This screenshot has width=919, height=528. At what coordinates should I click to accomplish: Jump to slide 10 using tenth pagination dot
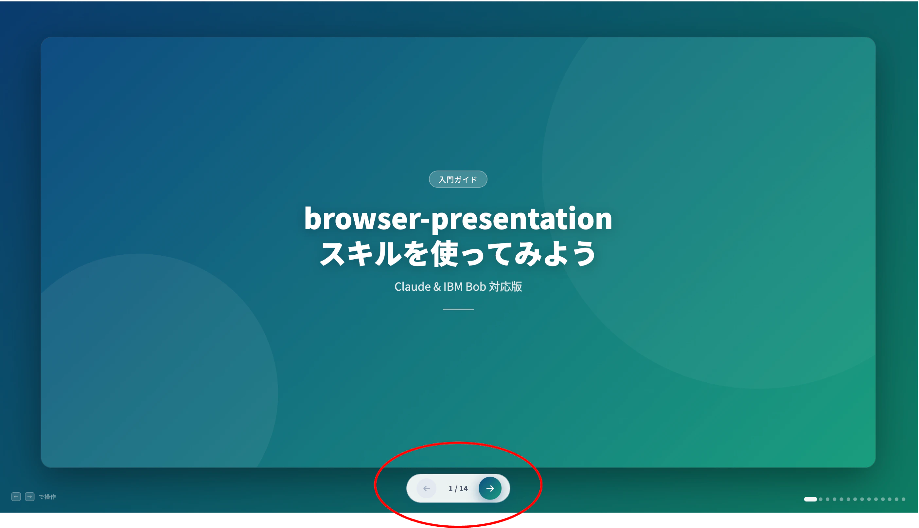(876, 499)
